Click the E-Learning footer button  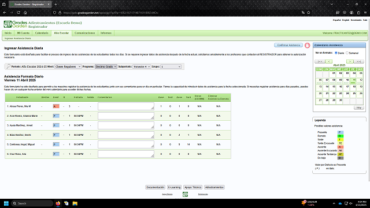tap(174, 187)
